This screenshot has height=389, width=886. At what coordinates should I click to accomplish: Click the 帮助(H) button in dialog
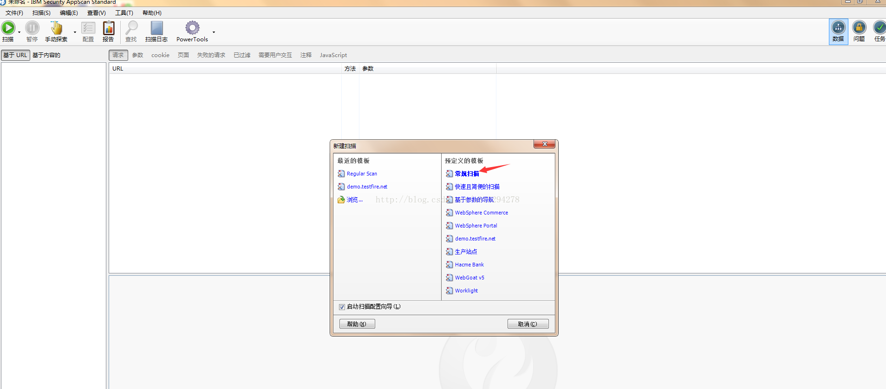357,324
